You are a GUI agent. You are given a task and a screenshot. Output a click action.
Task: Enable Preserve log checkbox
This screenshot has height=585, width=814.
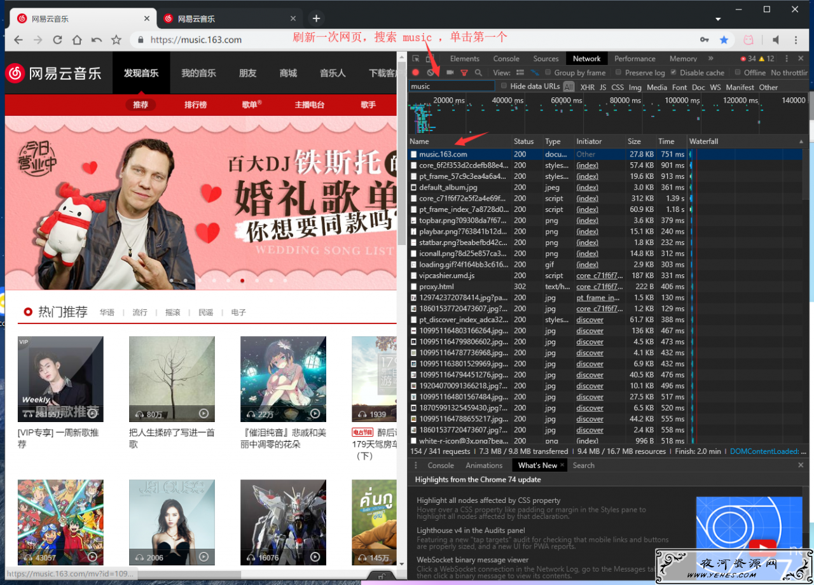coord(619,73)
